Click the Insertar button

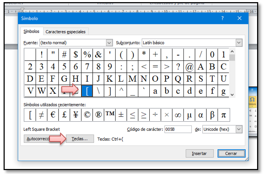(199, 153)
